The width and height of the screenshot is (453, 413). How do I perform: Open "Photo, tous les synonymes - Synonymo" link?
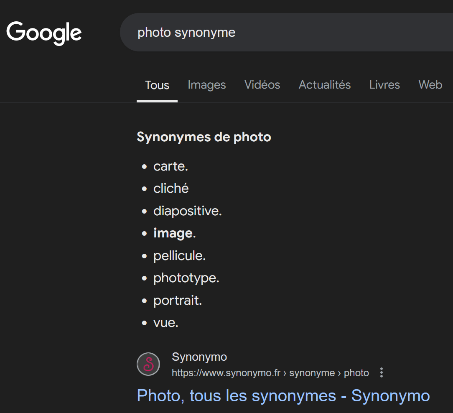pos(283,395)
